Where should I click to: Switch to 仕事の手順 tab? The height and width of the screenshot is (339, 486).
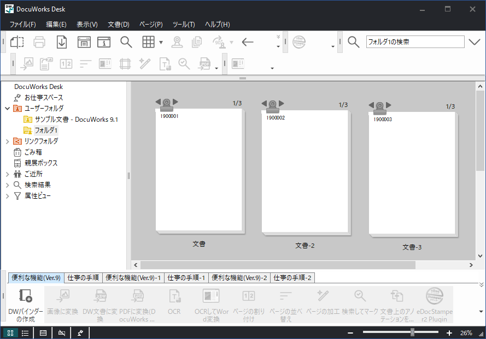click(83, 278)
